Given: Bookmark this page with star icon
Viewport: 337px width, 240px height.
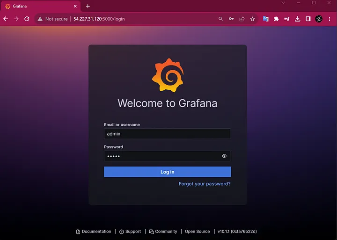Looking at the screenshot, I should (253, 19).
